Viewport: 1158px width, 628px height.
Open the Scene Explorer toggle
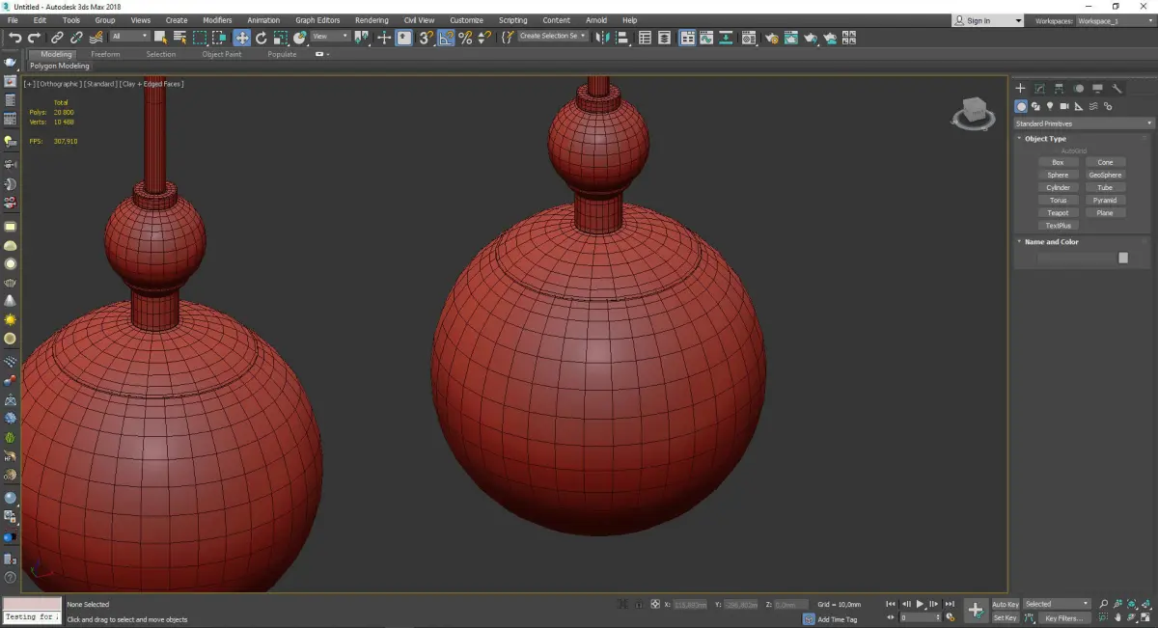[645, 38]
